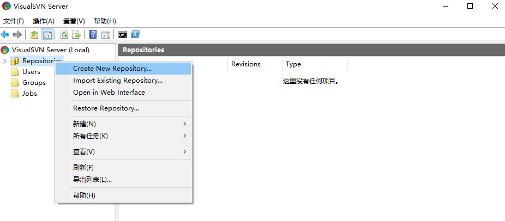This screenshot has width=505, height=221.
Task: Open the 新建(N) submenu
Action: click(x=123, y=124)
